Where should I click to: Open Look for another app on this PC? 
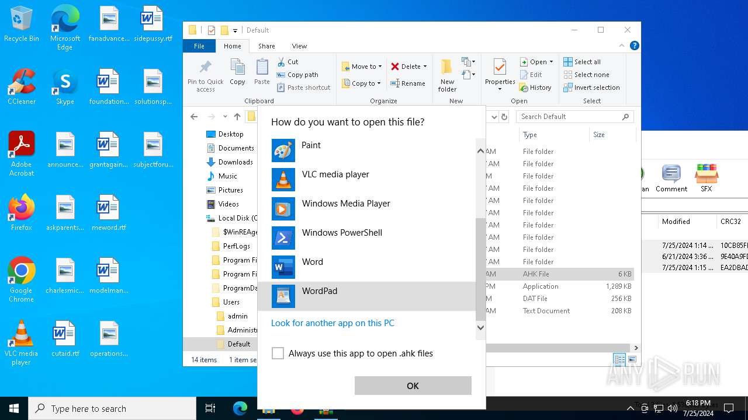[x=333, y=323]
